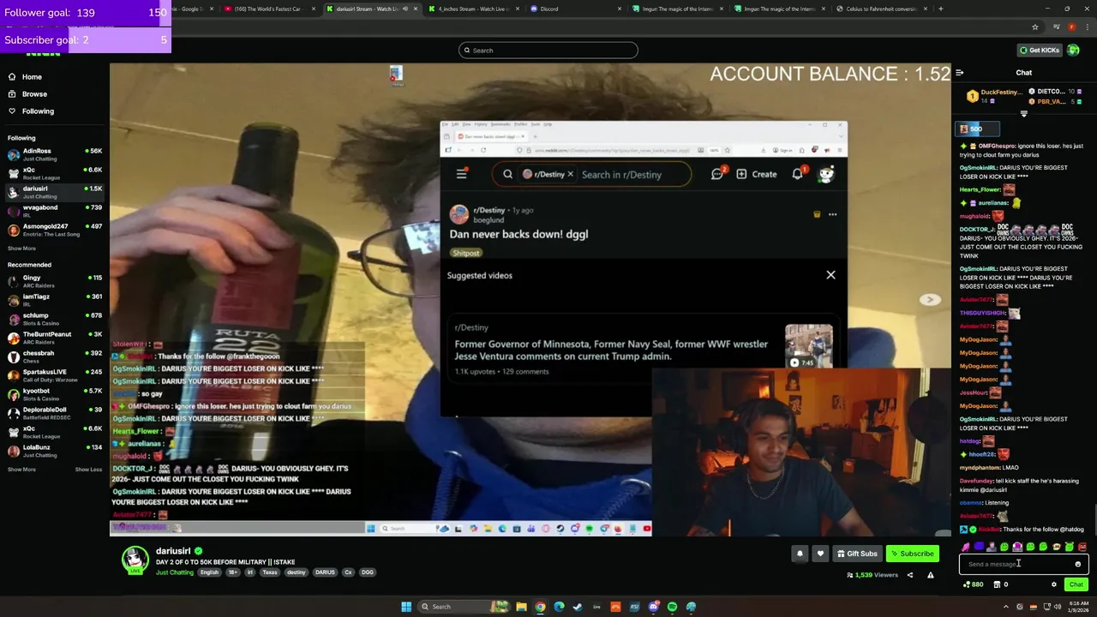Viewport: 1097px width, 617px height.
Task: Collapse the chat panel arrow icon
Action: coord(960,73)
